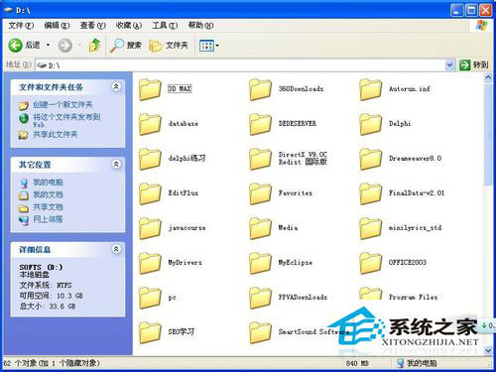Collapse the 文件和文件夹任务 panel chevron
Screen dimensions: 496x372
click(x=116, y=86)
